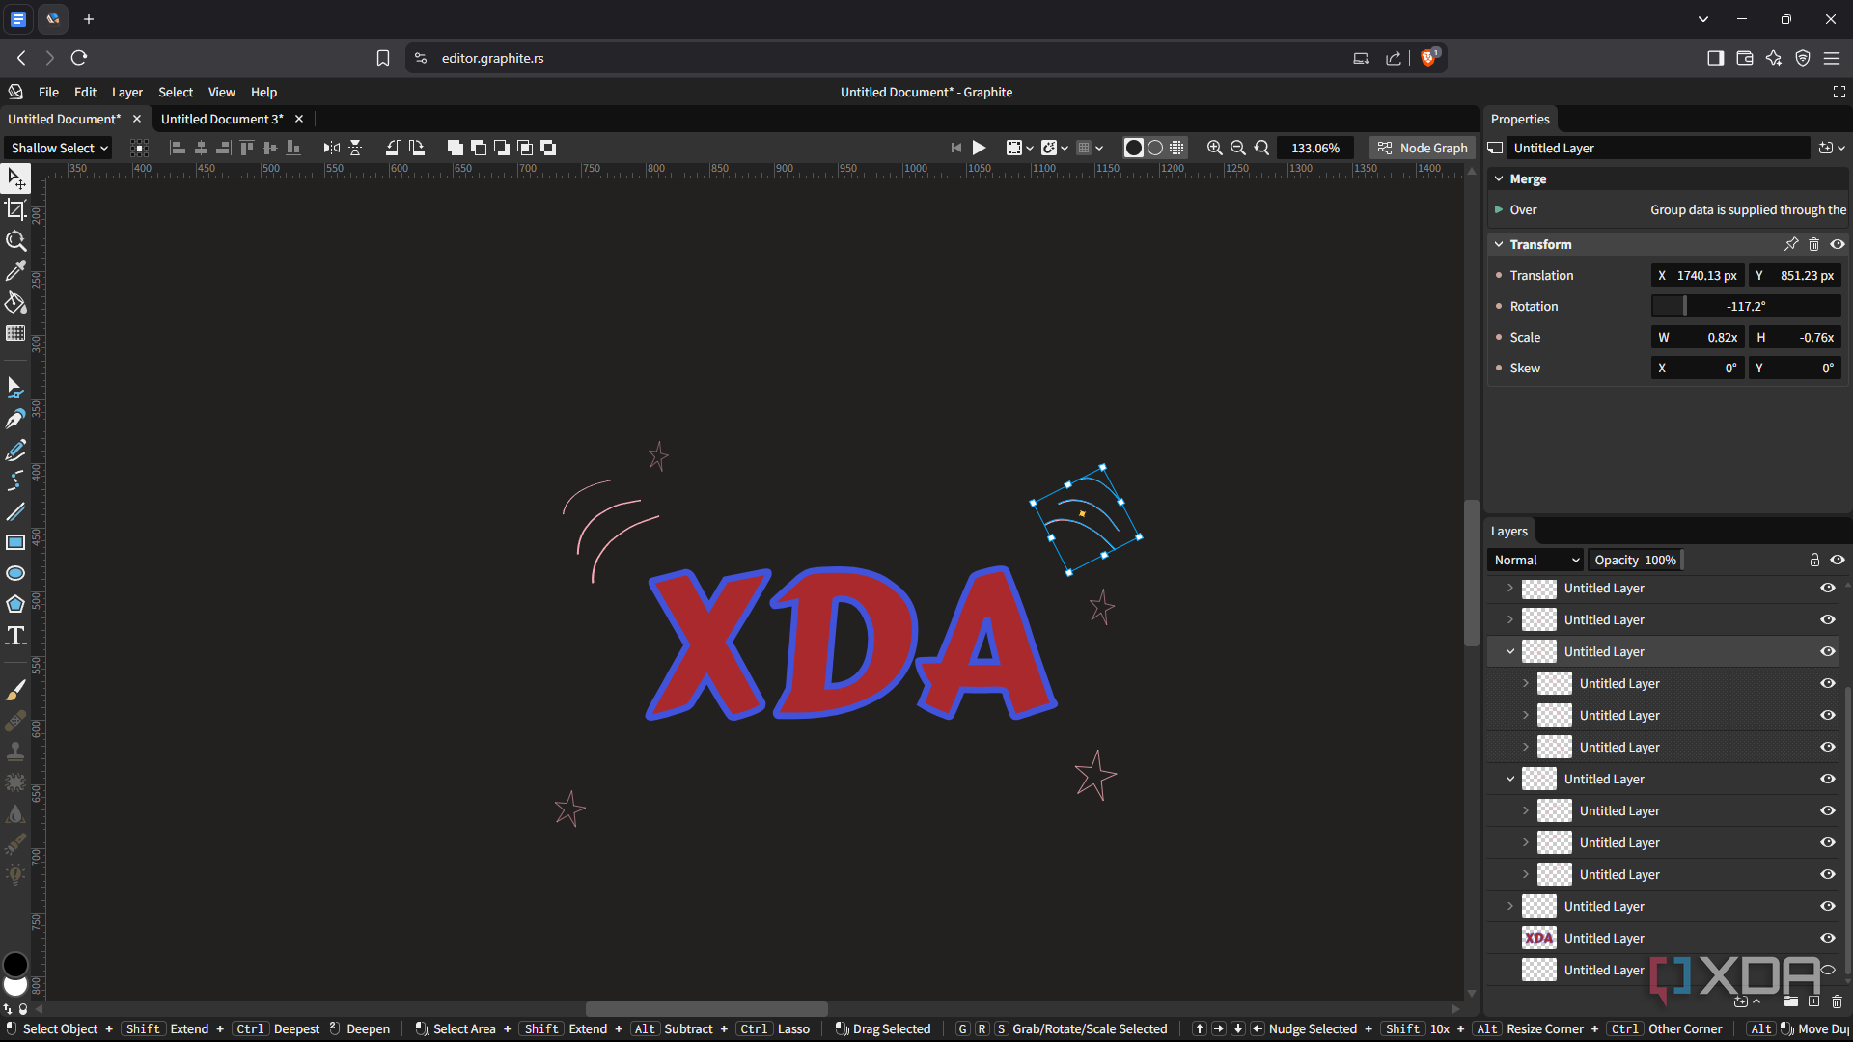
Task: Open the Node Graph view
Action: tap(1423, 148)
